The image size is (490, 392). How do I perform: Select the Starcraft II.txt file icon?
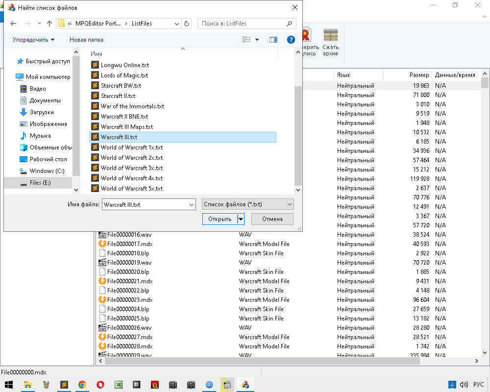(95, 96)
